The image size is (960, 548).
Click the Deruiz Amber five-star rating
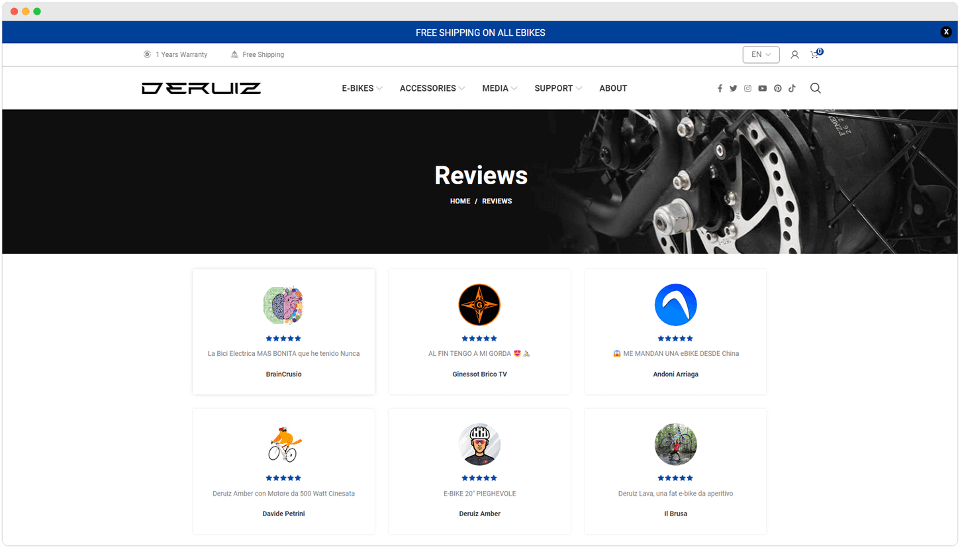pyautogui.click(x=479, y=478)
